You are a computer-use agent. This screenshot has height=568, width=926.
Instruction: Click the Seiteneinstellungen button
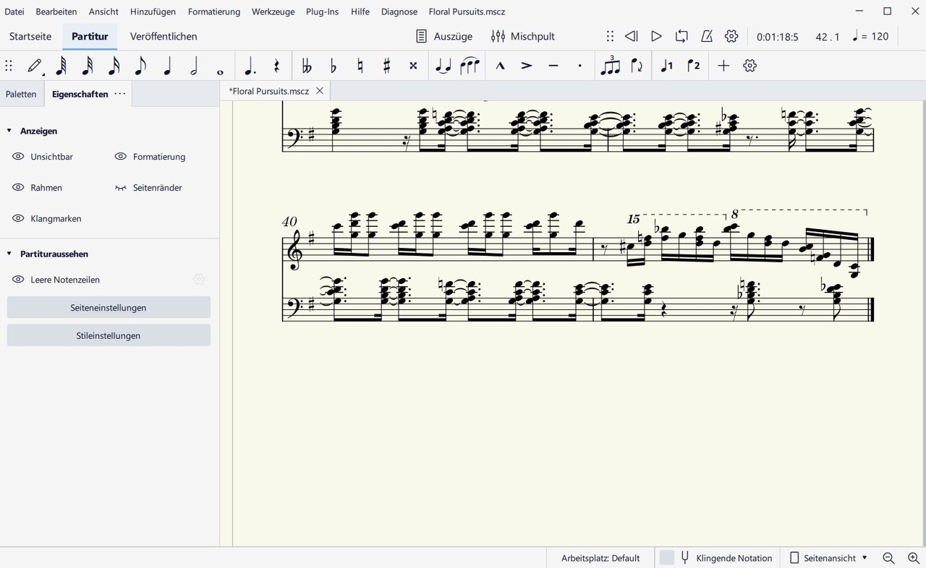tap(109, 308)
